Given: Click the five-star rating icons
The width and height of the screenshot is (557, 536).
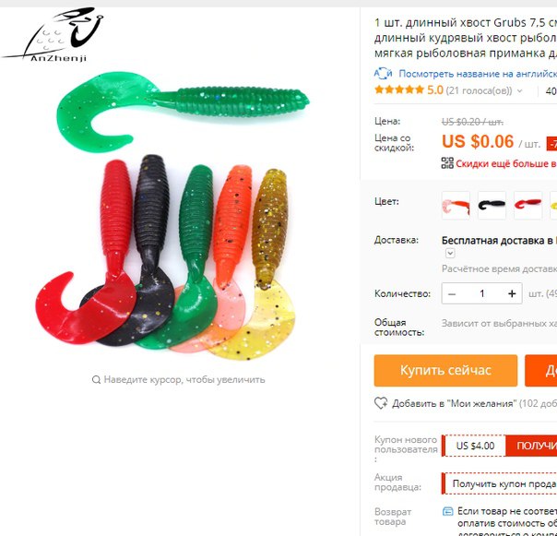Looking at the screenshot, I should tap(399, 89).
